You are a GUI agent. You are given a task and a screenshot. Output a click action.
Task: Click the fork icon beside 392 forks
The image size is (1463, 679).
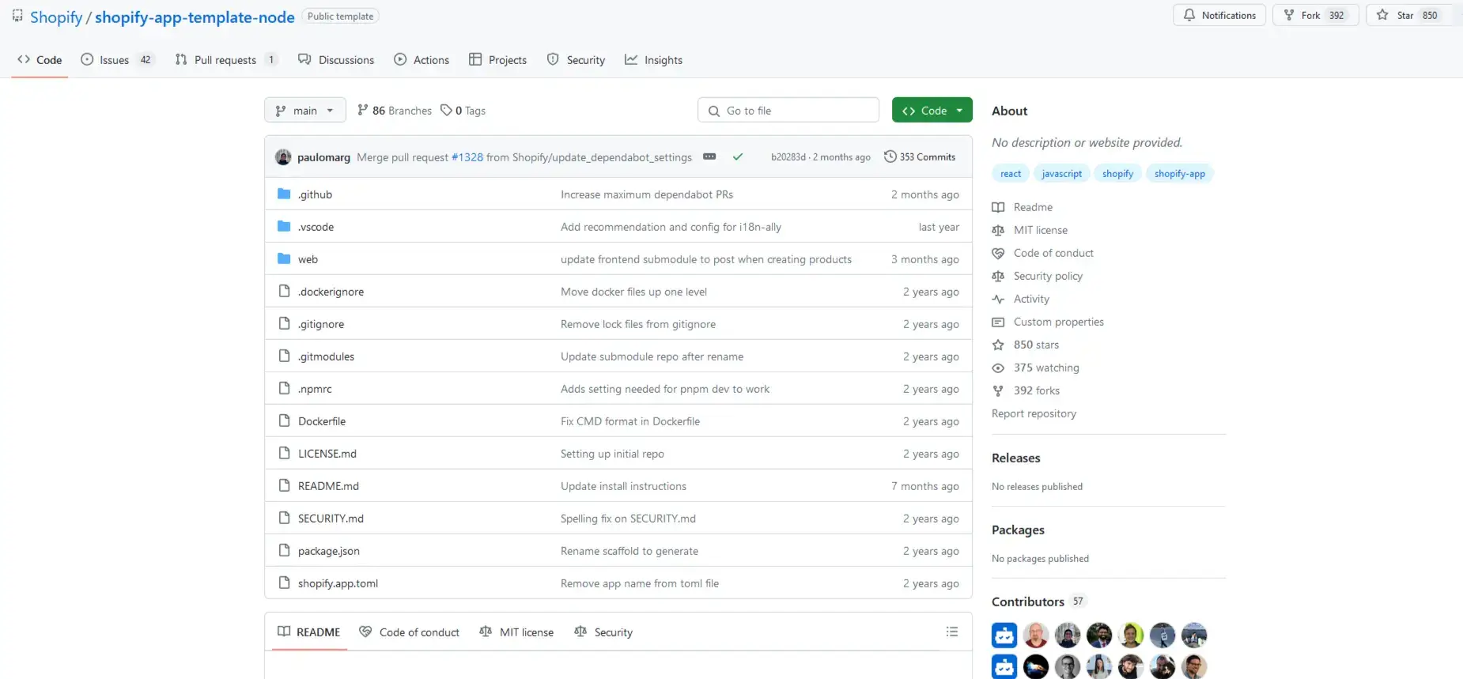998,390
